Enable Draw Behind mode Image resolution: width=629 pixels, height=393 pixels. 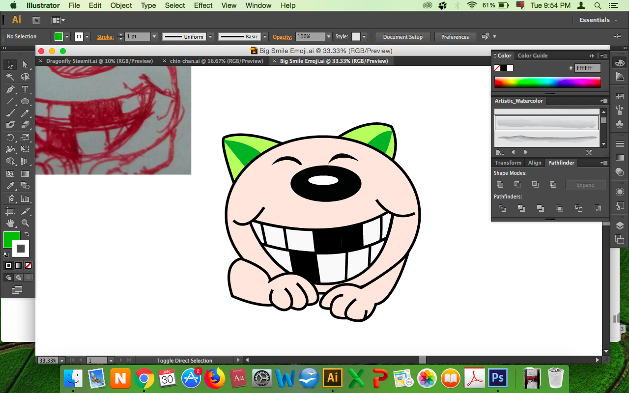[18, 278]
